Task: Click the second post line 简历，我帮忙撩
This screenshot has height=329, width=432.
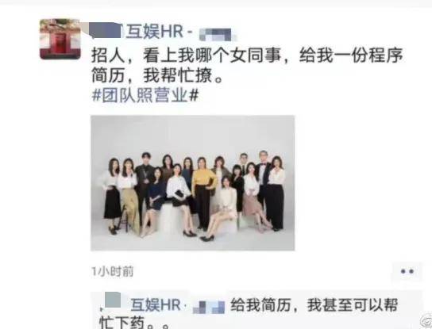Action: [x=157, y=75]
